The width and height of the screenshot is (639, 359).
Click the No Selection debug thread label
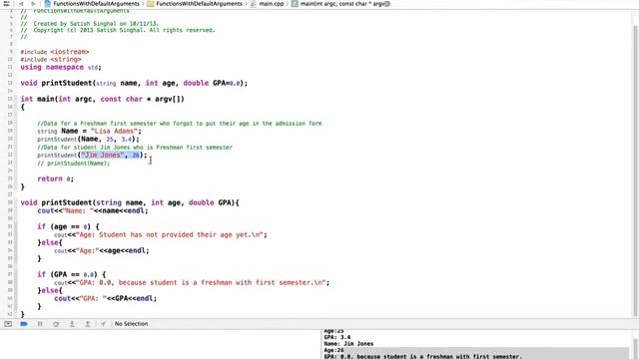click(131, 323)
